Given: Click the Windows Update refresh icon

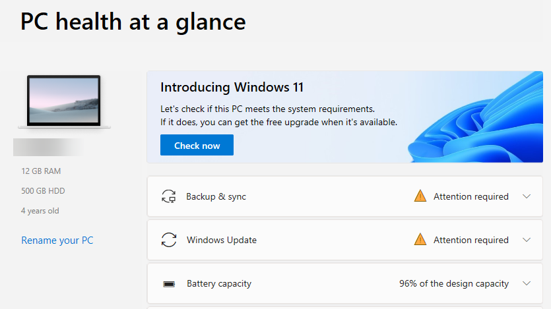Looking at the screenshot, I should pos(169,240).
